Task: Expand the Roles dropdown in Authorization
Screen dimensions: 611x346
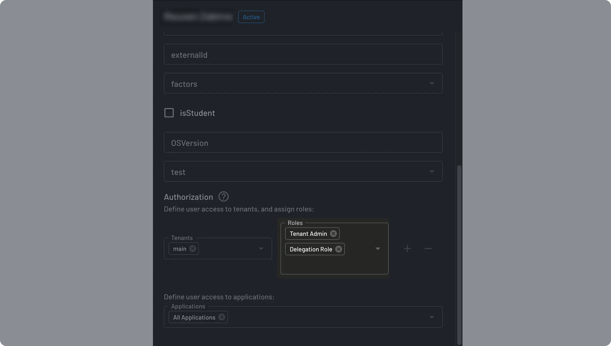Action: (x=378, y=249)
